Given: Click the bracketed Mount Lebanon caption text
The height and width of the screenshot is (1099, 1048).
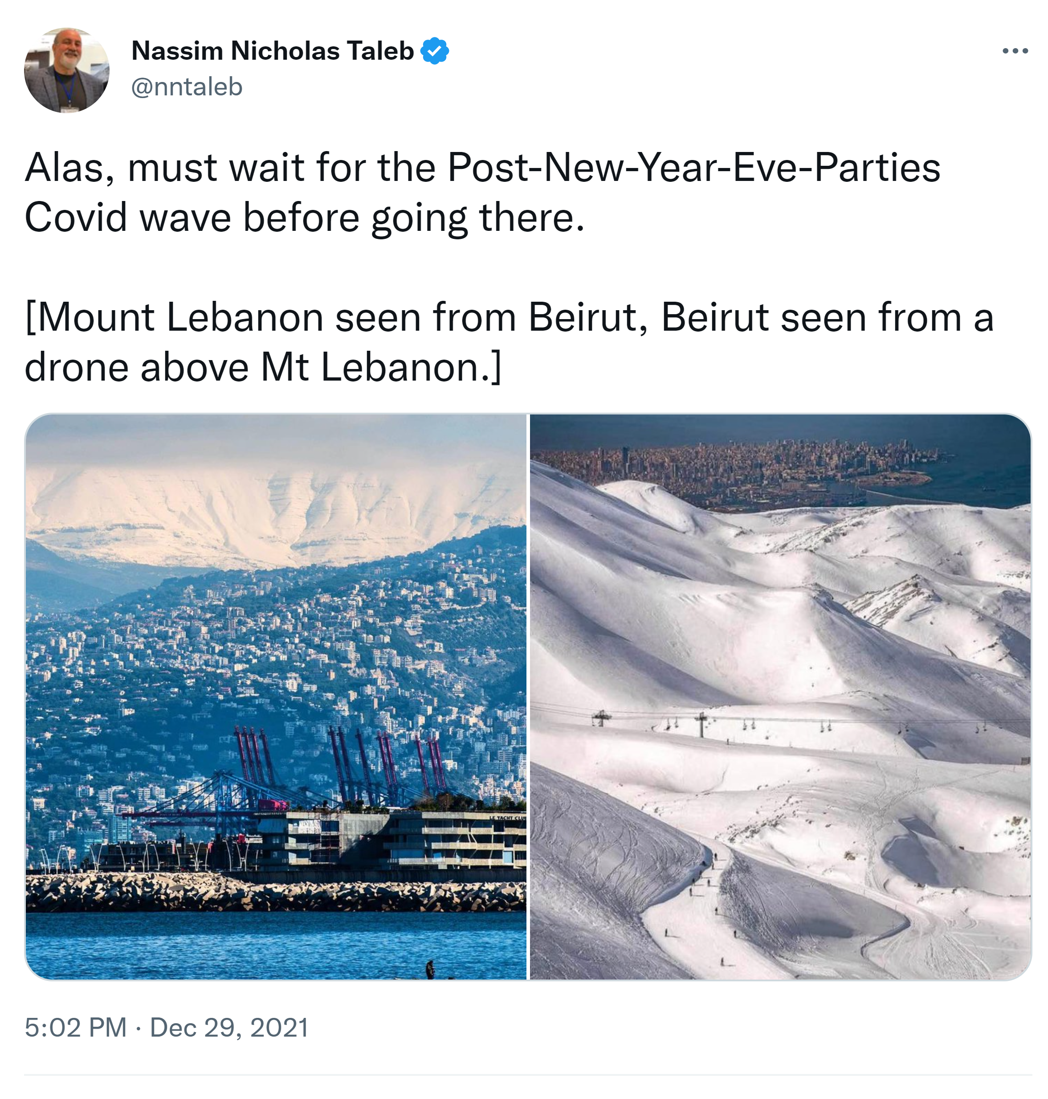Looking at the screenshot, I should click(x=508, y=341).
